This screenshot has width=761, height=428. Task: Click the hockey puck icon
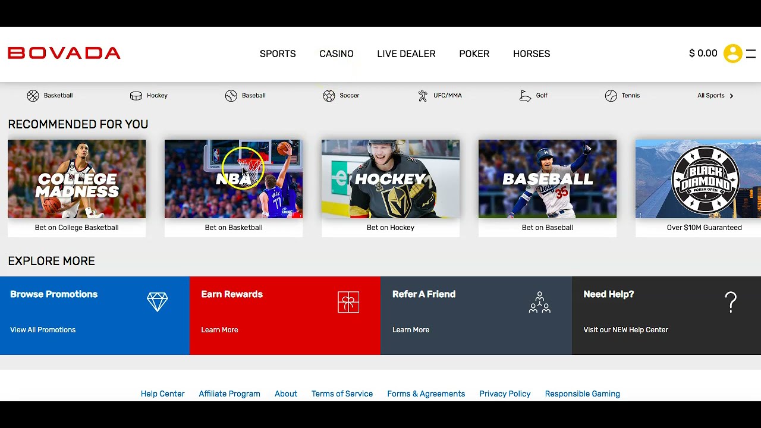(136, 96)
